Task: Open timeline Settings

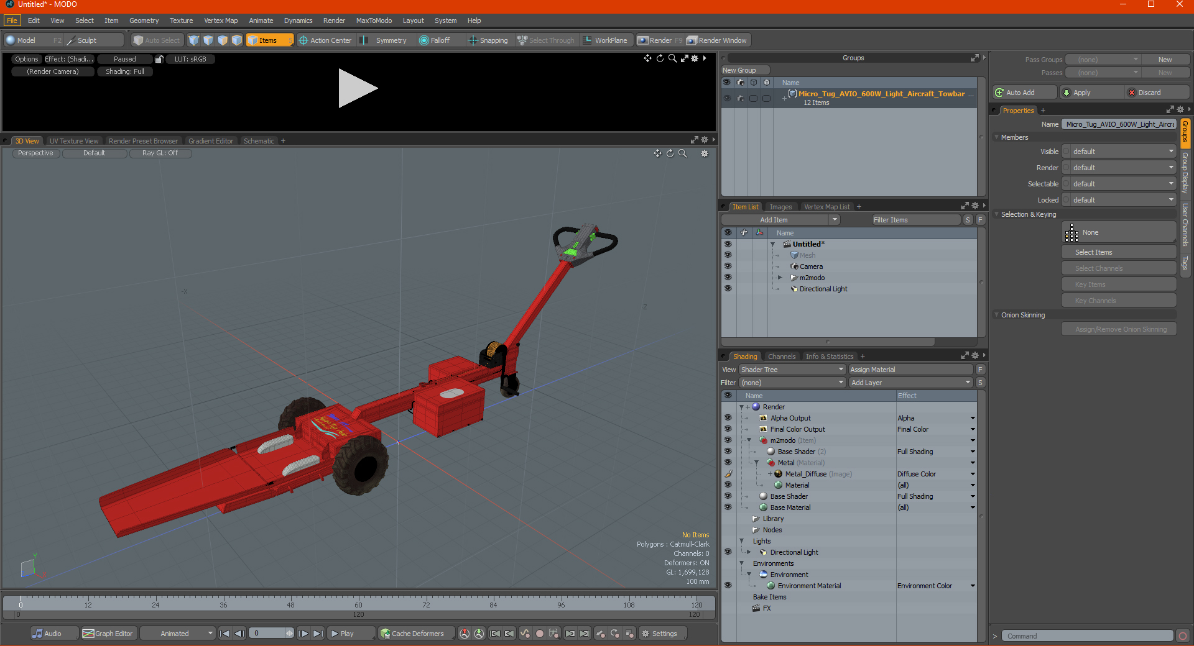Action: click(x=662, y=634)
